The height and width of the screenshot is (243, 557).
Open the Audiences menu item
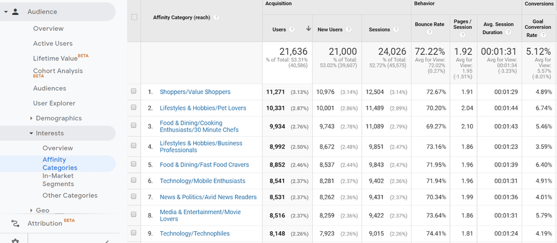[x=50, y=88]
